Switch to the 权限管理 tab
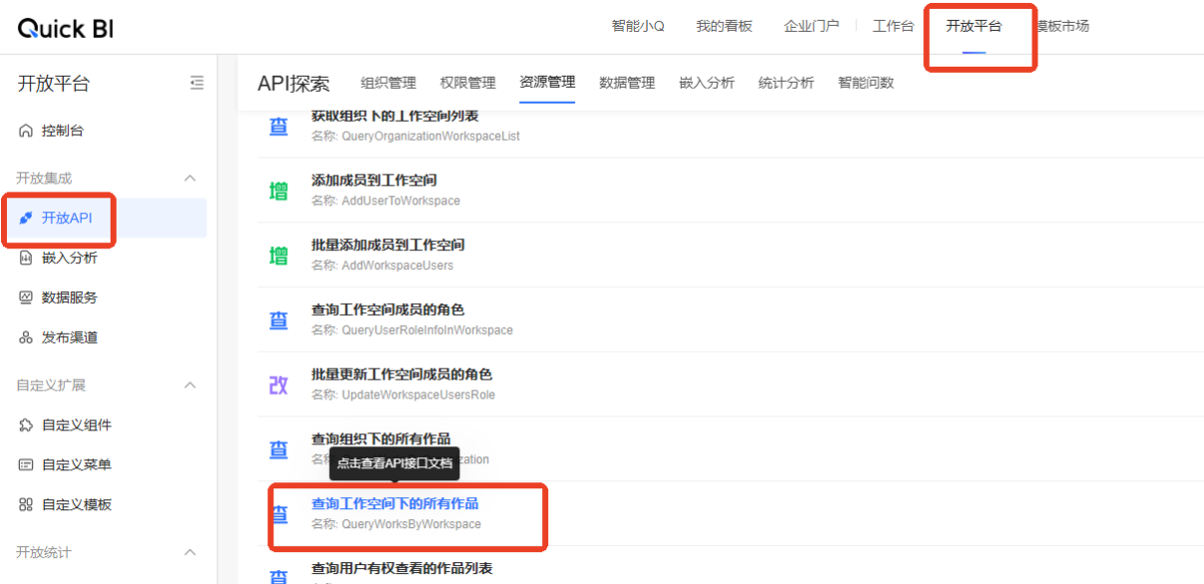Viewport: 1204px width, 584px height. tap(467, 83)
